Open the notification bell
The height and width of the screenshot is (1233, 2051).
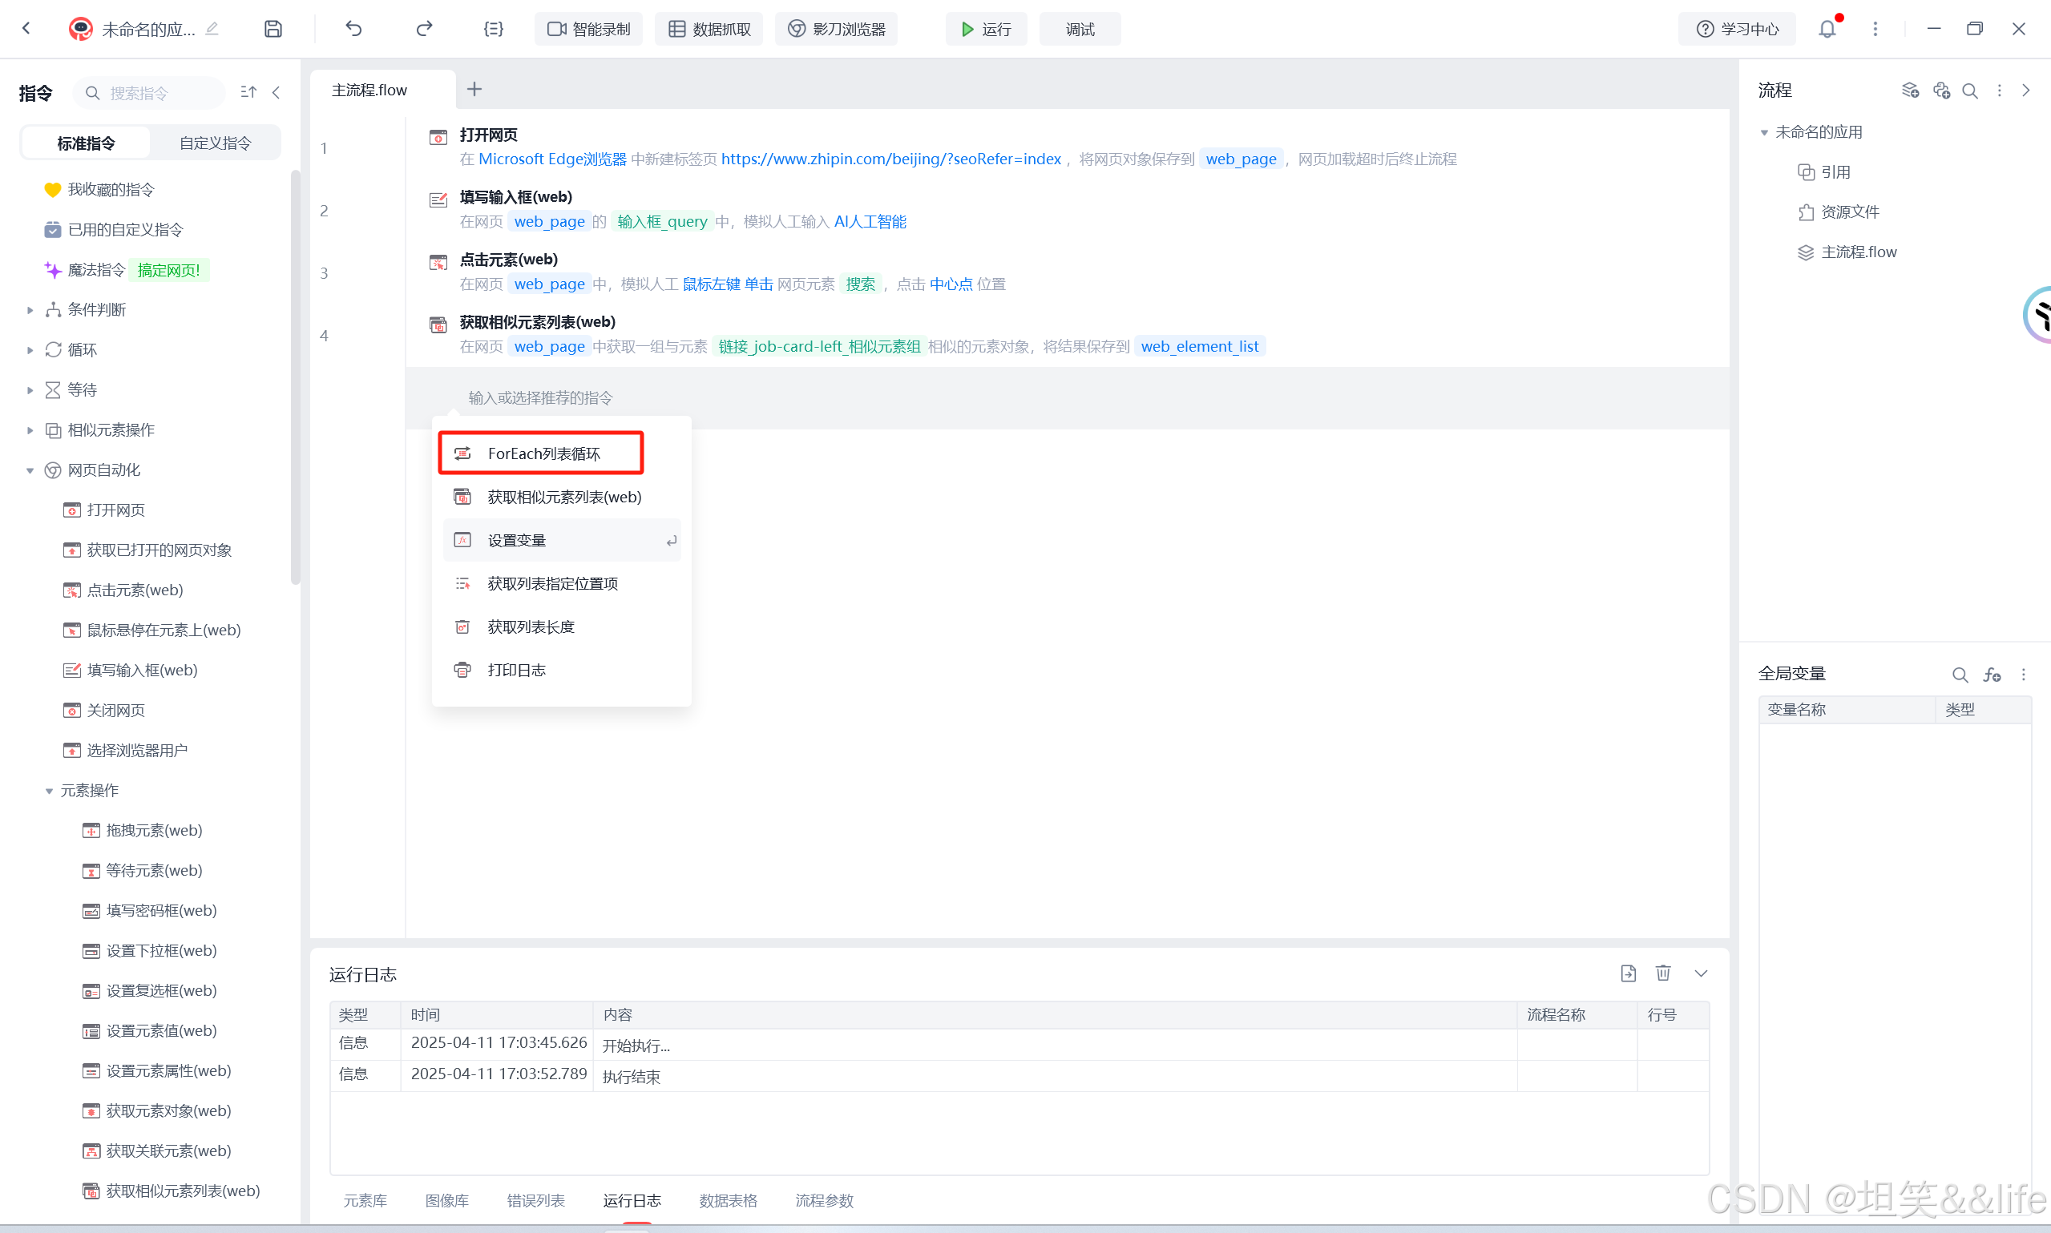(x=1827, y=29)
